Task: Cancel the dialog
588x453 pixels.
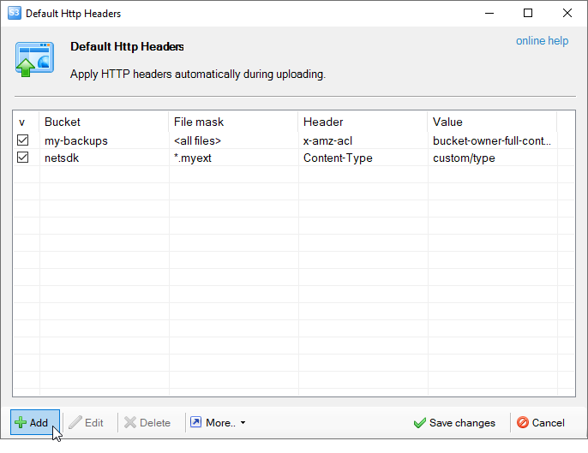Action: [x=540, y=423]
